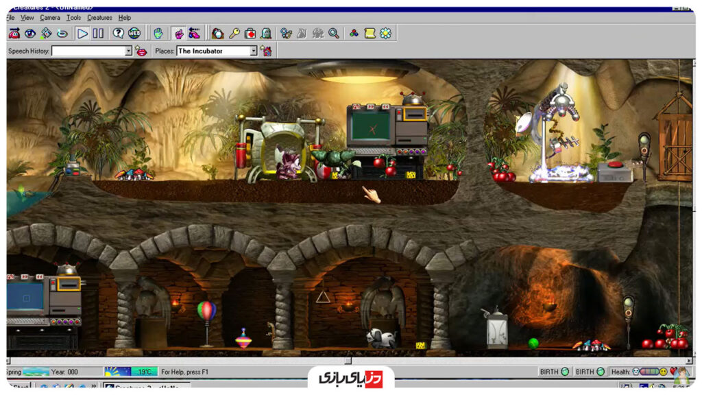This screenshot has height=395, width=702.
Task: Click the Play button in toolbar
Action: [x=82, y=33]
